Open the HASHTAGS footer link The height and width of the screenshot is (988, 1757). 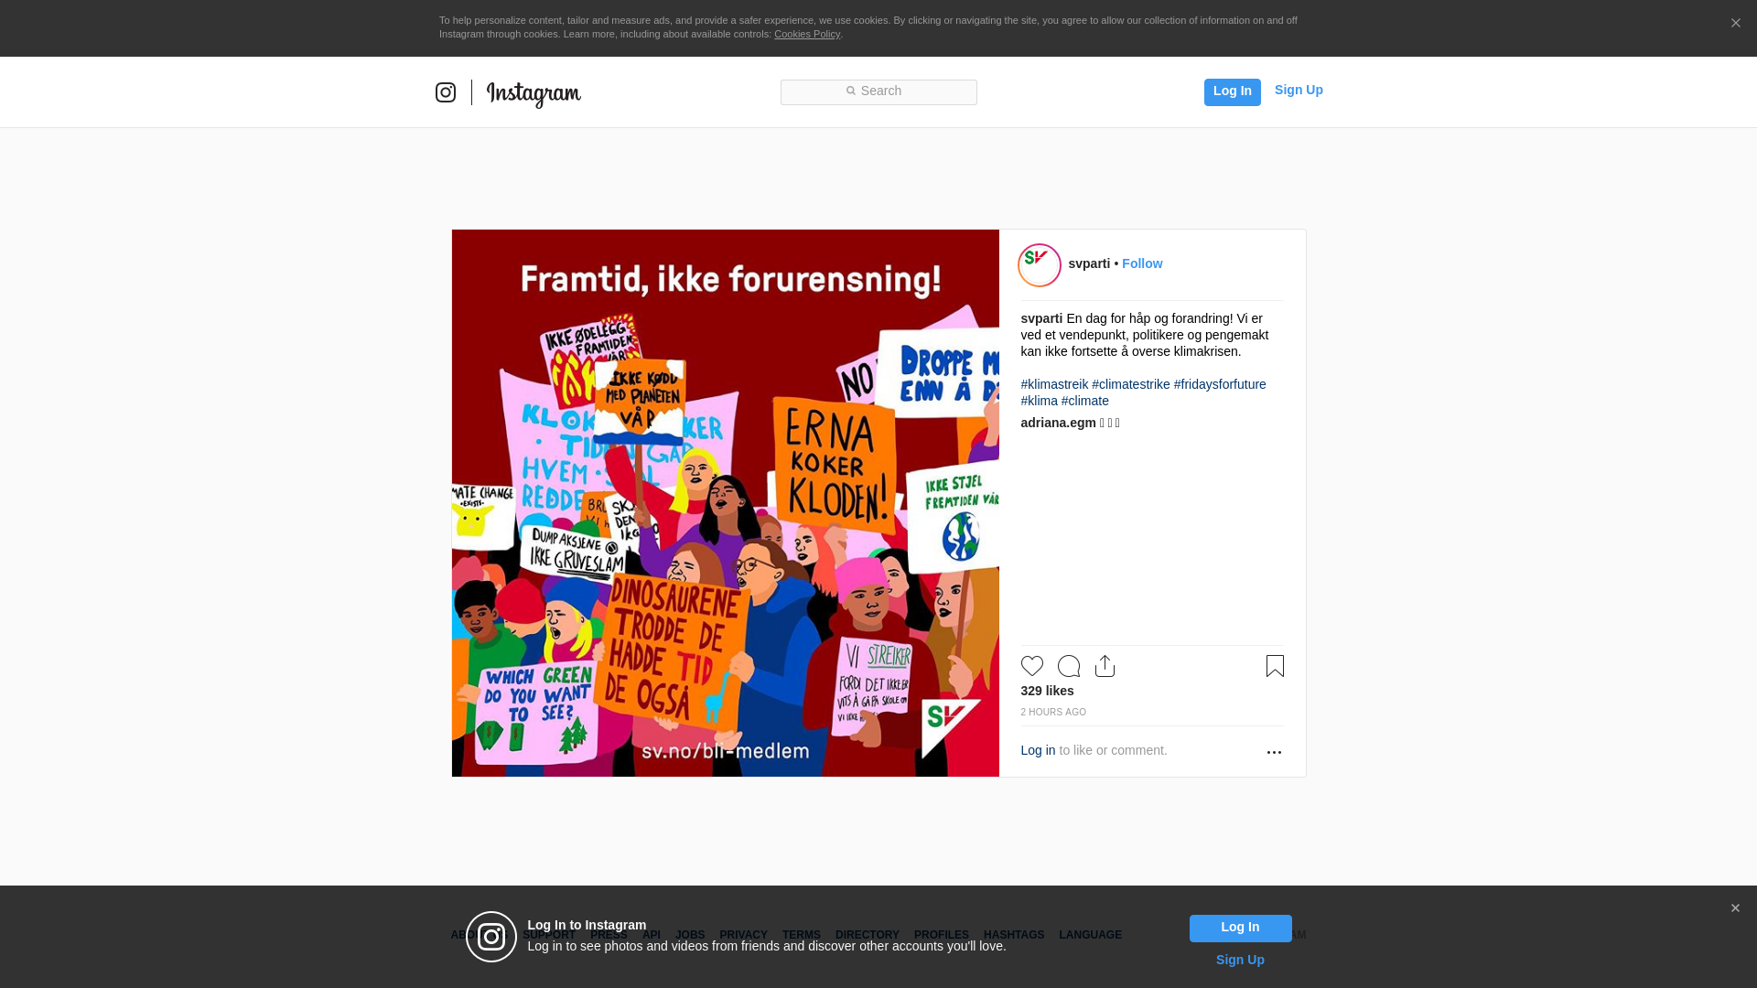click(1014, 935)
